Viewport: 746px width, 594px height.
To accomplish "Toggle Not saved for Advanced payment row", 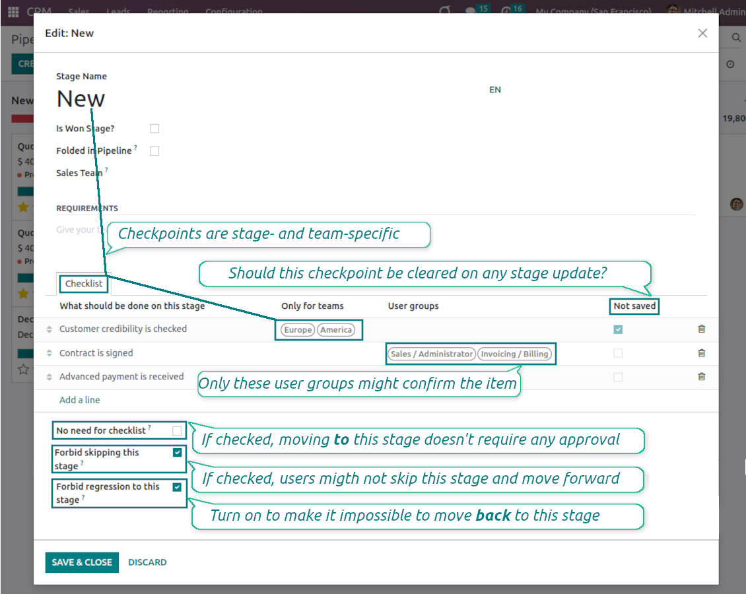I will (618, 377).
